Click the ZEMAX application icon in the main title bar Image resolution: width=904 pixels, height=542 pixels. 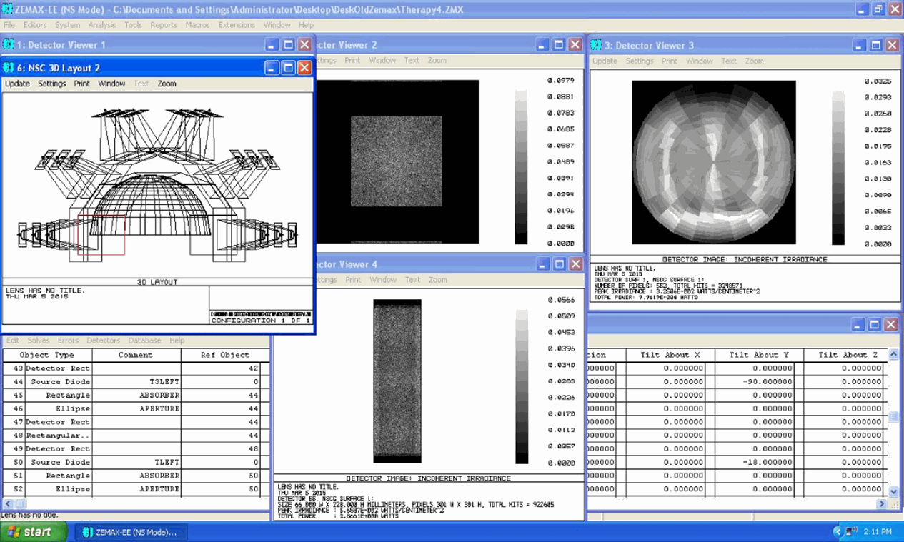pos(7,9)
